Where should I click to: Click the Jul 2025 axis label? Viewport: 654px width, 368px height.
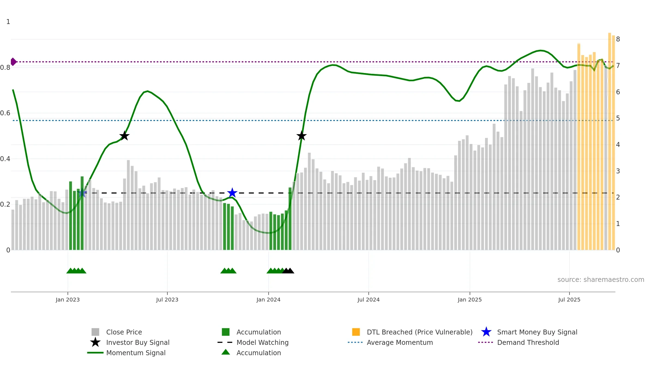569,300
